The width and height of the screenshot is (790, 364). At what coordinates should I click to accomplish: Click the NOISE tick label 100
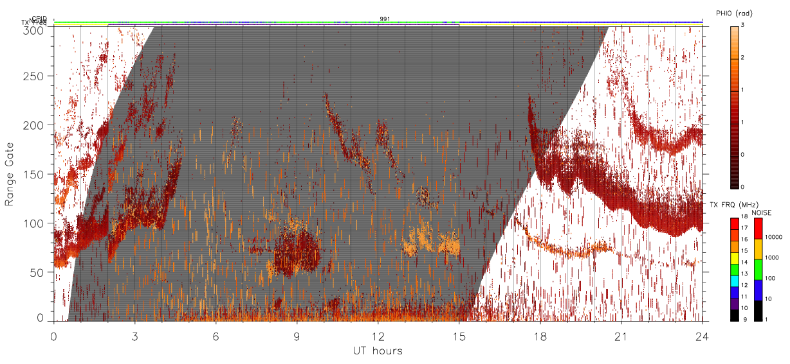pos(770,279)
